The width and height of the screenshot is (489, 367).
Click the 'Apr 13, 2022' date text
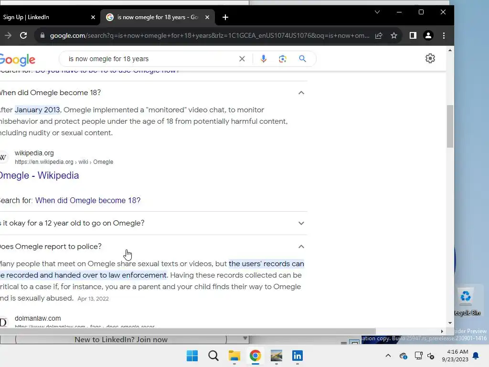[93, 299]
